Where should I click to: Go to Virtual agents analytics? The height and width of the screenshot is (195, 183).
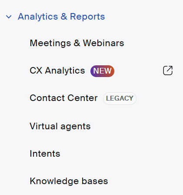60,126
